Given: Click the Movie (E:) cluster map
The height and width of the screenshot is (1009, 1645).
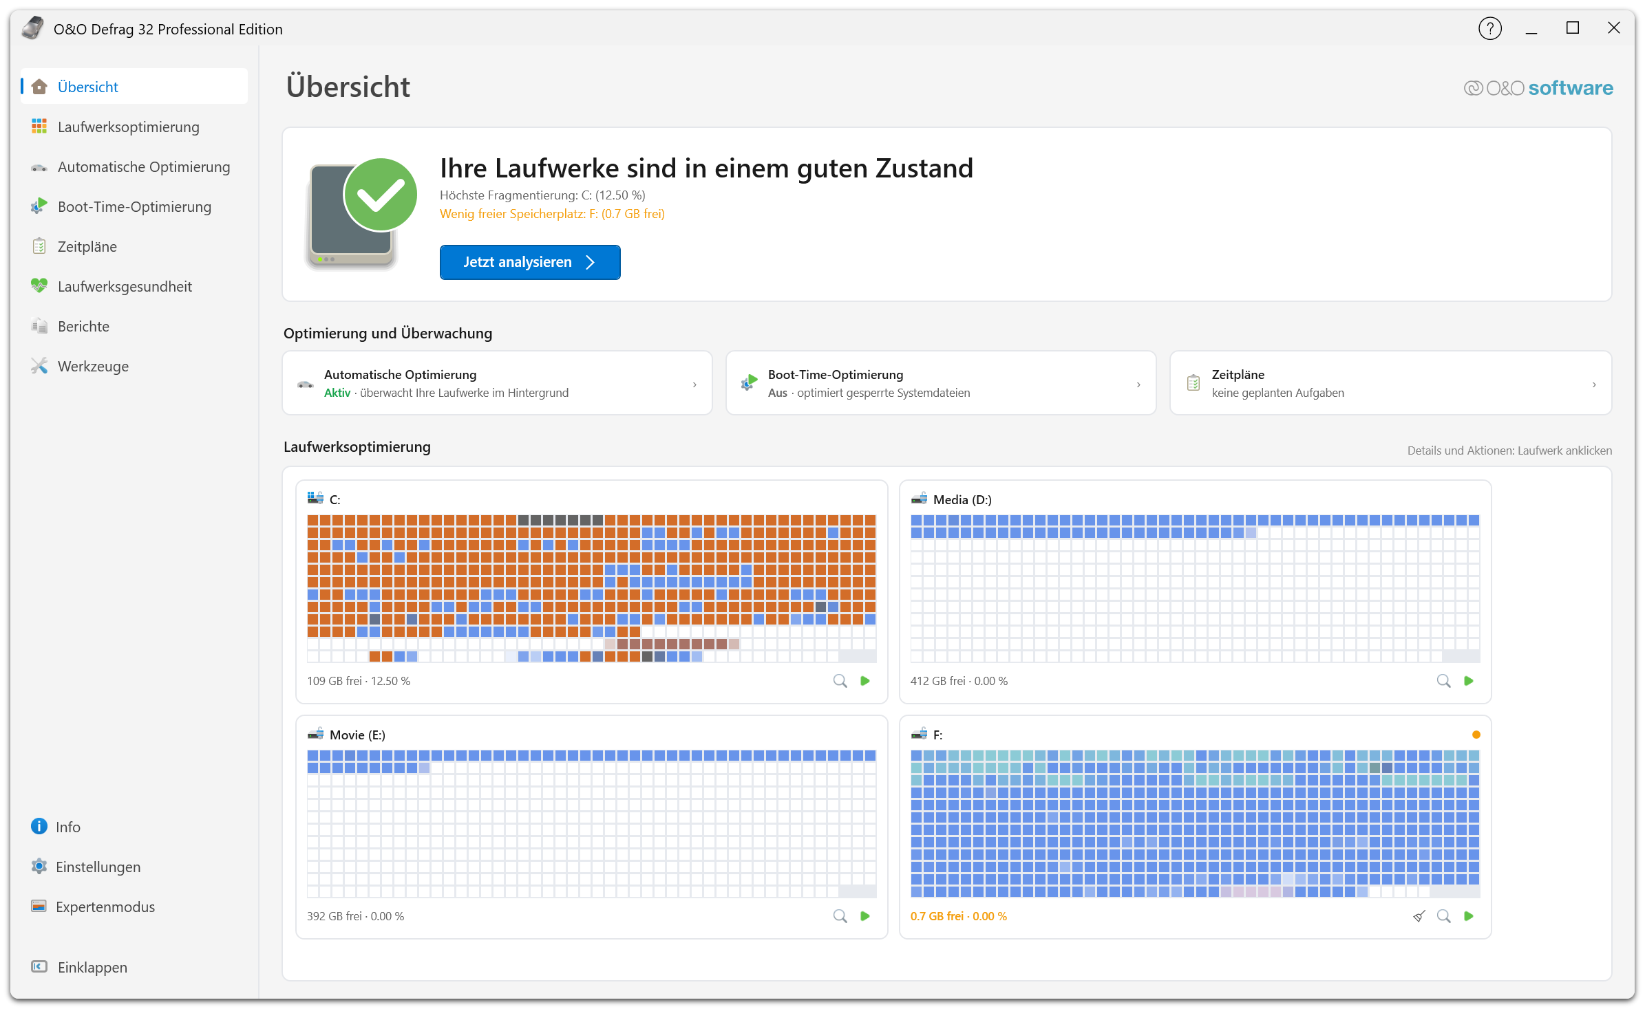Looking at the screenshot, I should click(591, 823).
